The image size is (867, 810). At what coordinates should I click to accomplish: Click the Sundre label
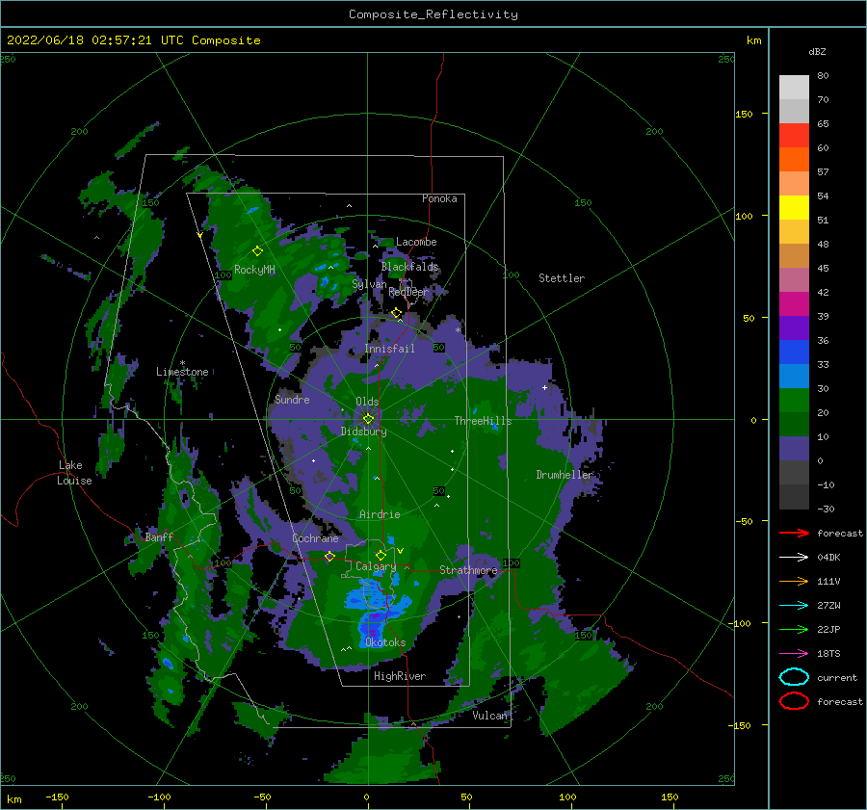[292, 399]
